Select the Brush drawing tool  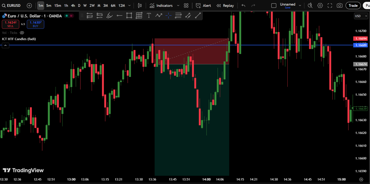(109, 15)
